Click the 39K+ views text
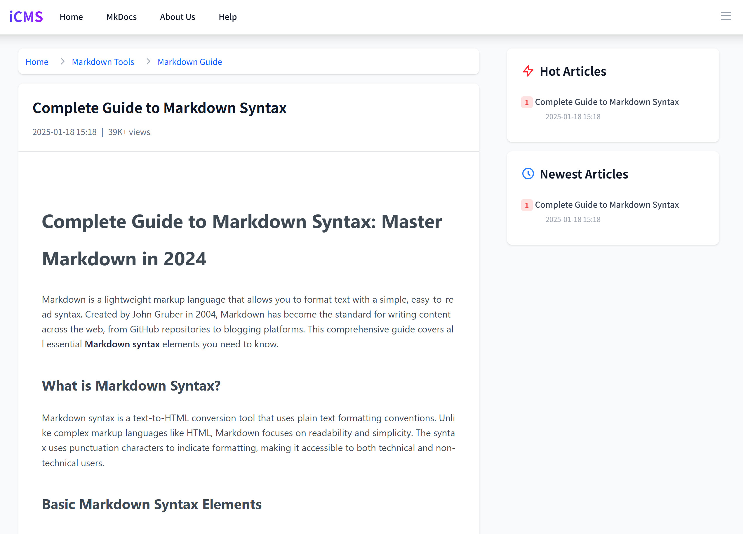This screenshot has height=534, width=743. [x=129, y=132]
